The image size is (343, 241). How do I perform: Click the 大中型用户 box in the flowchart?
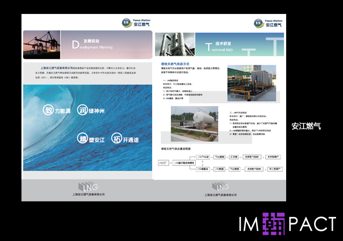[x=273, y=157]
